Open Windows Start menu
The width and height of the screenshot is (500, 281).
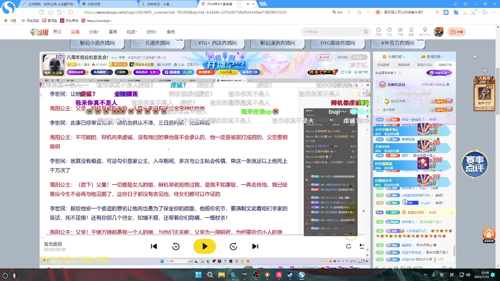coord(198,275)
